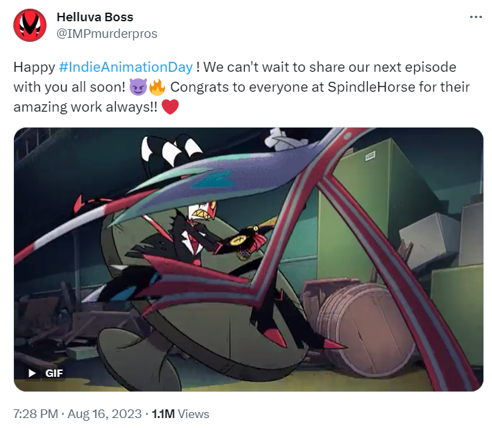Open the three-dot more options menu
Viewport: 492px width, 430px height.
(475, 17)
